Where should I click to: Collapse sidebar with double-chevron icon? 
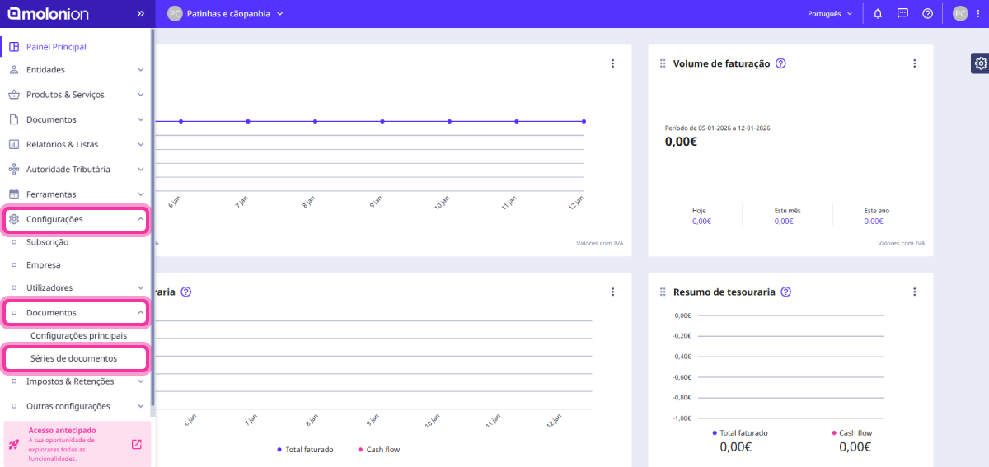point(140,14)
